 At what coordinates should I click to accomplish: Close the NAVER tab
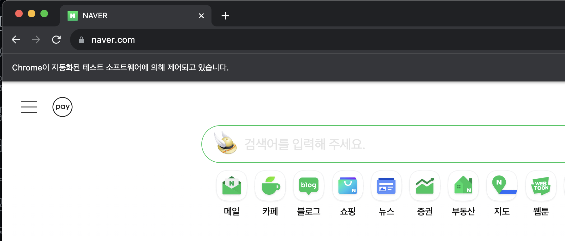pos(201,16)
